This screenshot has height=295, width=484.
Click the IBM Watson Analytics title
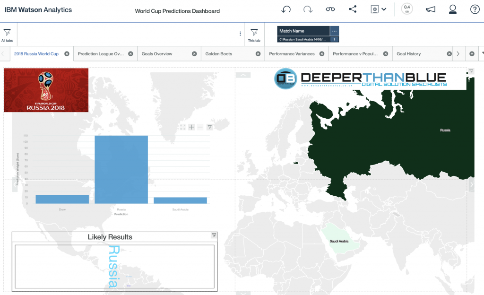(x=38, y=10)
